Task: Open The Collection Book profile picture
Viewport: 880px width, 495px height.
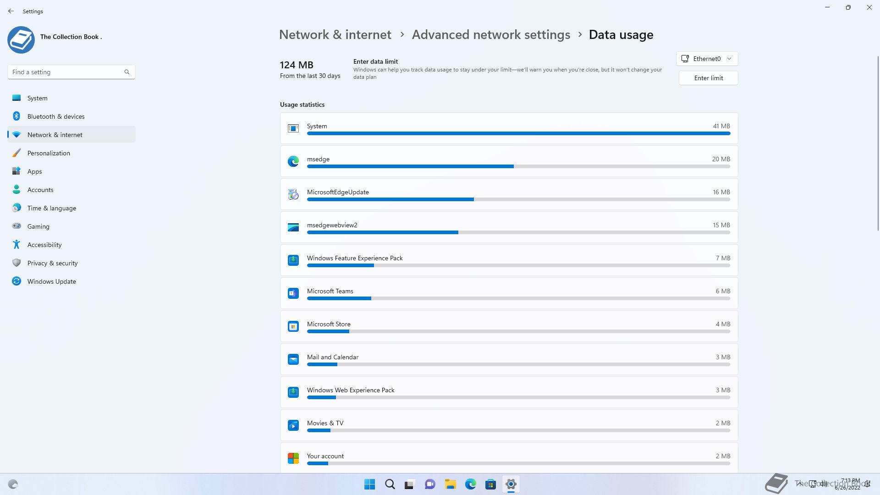Action: [x=21, y=40]
